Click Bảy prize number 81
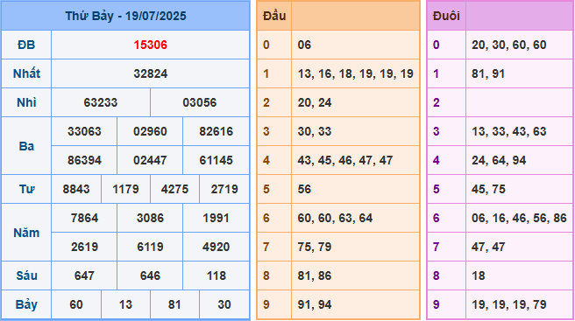This screenshot has width=575, height=321. pos(174,304)
